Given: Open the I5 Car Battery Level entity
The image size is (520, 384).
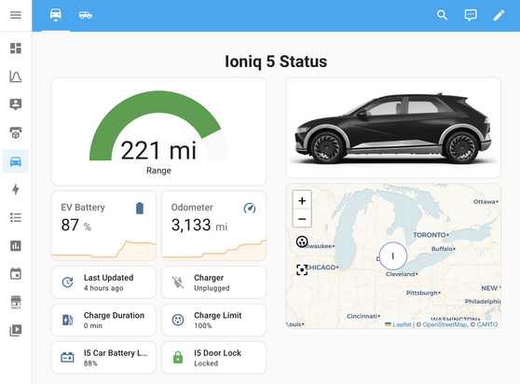Looking at the screenshot, I should coord(103,358).
